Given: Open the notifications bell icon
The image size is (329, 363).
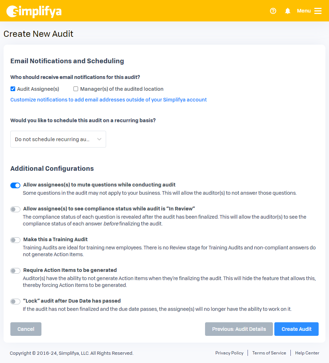Looking at the screenshot, I should tap(288, 11).
